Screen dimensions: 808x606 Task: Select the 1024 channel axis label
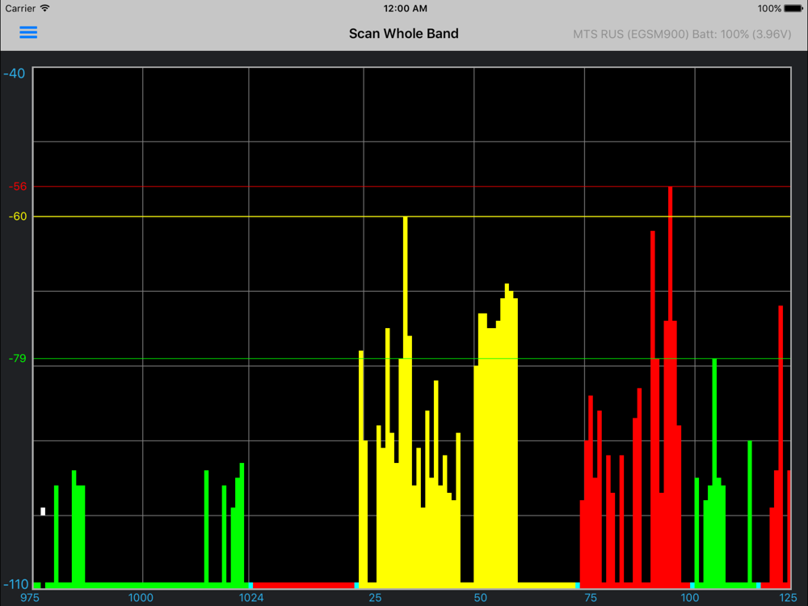(x=251, y=598)
